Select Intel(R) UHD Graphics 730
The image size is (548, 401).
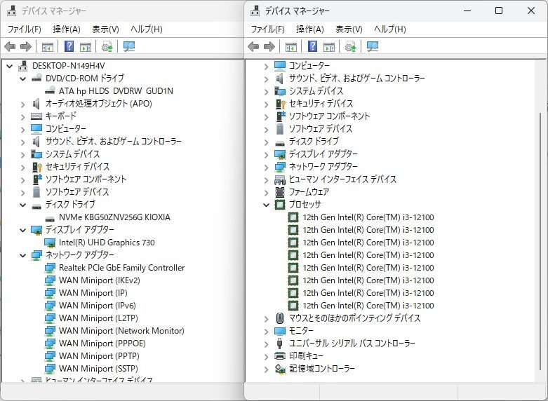107,243
